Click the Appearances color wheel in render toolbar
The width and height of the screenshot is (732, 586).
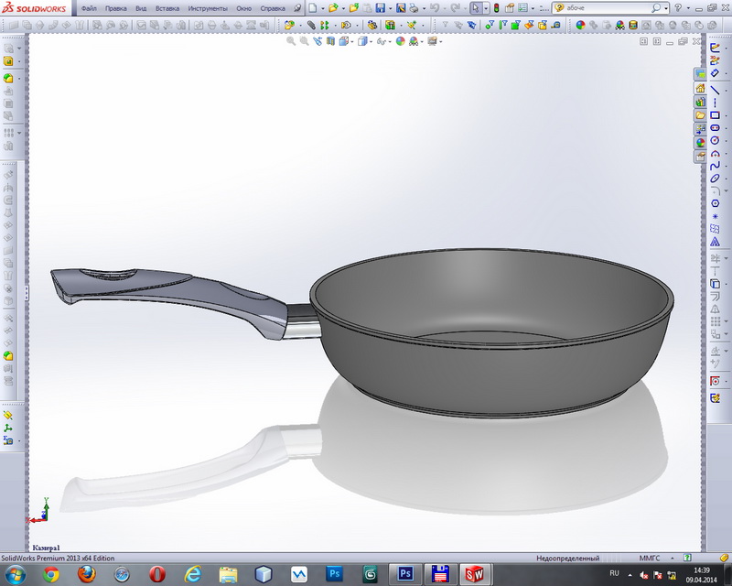tap(580, 26)
